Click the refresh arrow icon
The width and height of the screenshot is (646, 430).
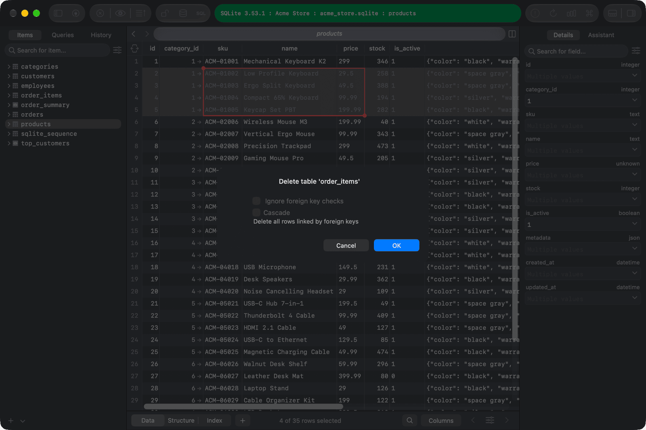553,13
